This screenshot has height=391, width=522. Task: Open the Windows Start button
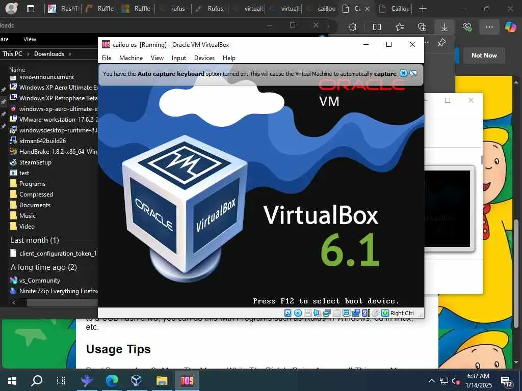pos(12,381)
